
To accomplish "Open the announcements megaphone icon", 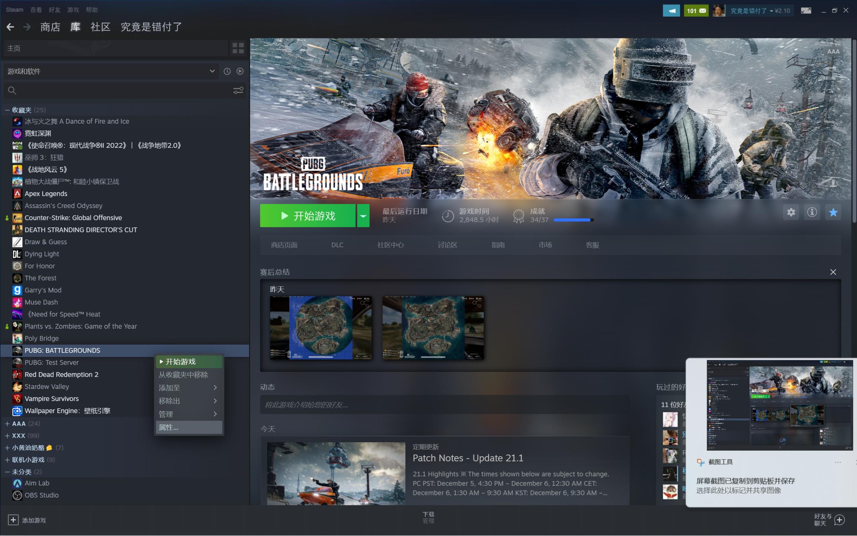I will (x=671, y=11).
